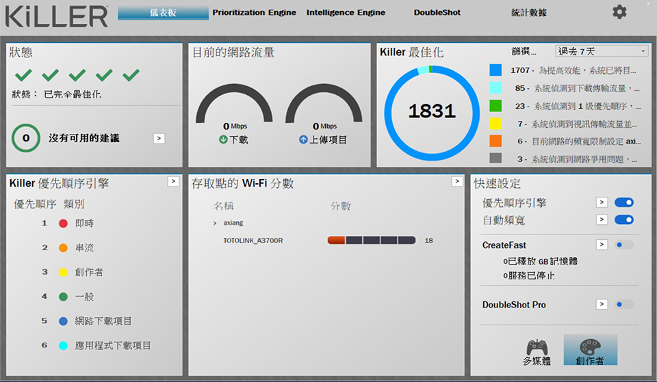Select the 串流 priority category row

pos(68,248)
